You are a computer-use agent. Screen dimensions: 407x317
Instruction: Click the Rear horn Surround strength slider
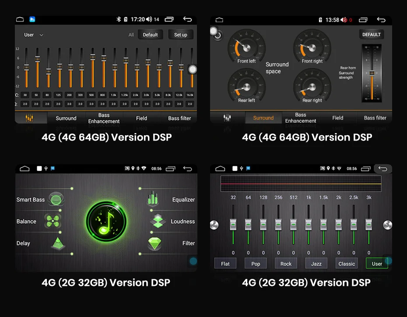coord(372,73)
